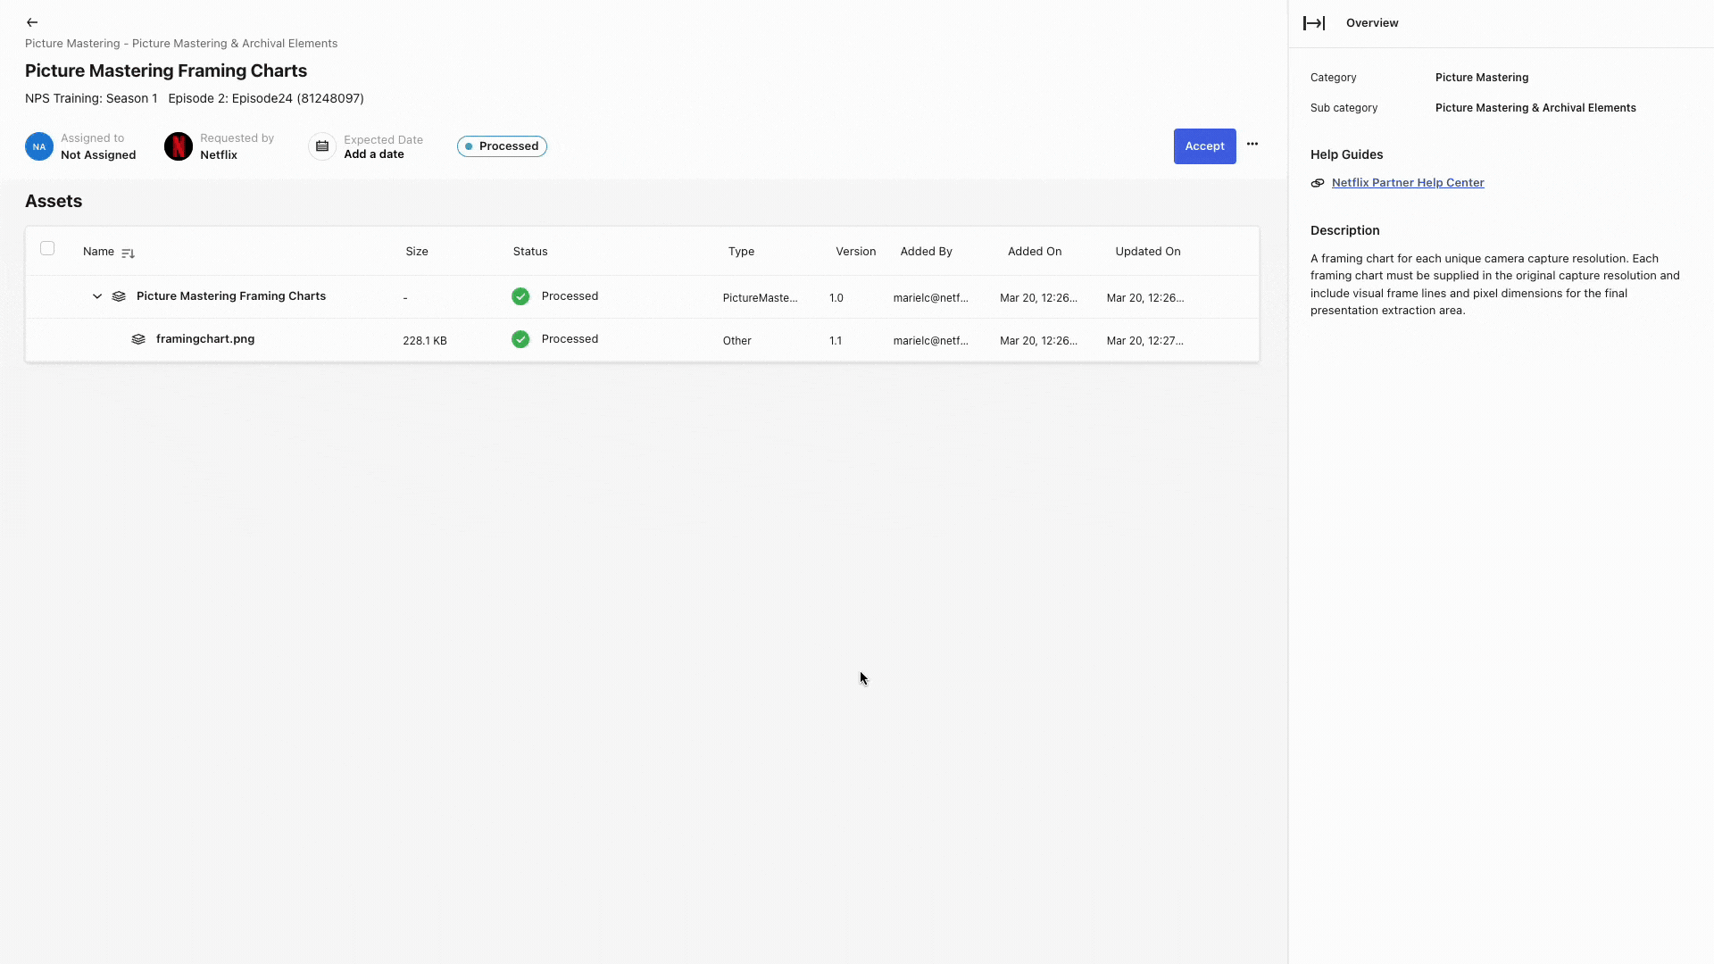Click the back arrow to previous page
The width and height of the screenshot is (1714, 964).
pyautogui.click(x=32, y=22)
